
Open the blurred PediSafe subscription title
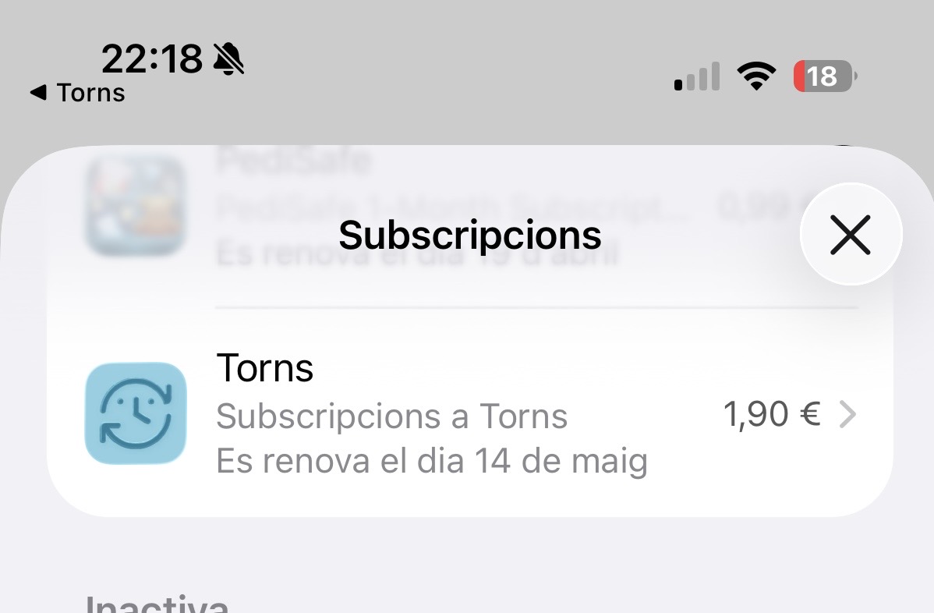point(293,160)
